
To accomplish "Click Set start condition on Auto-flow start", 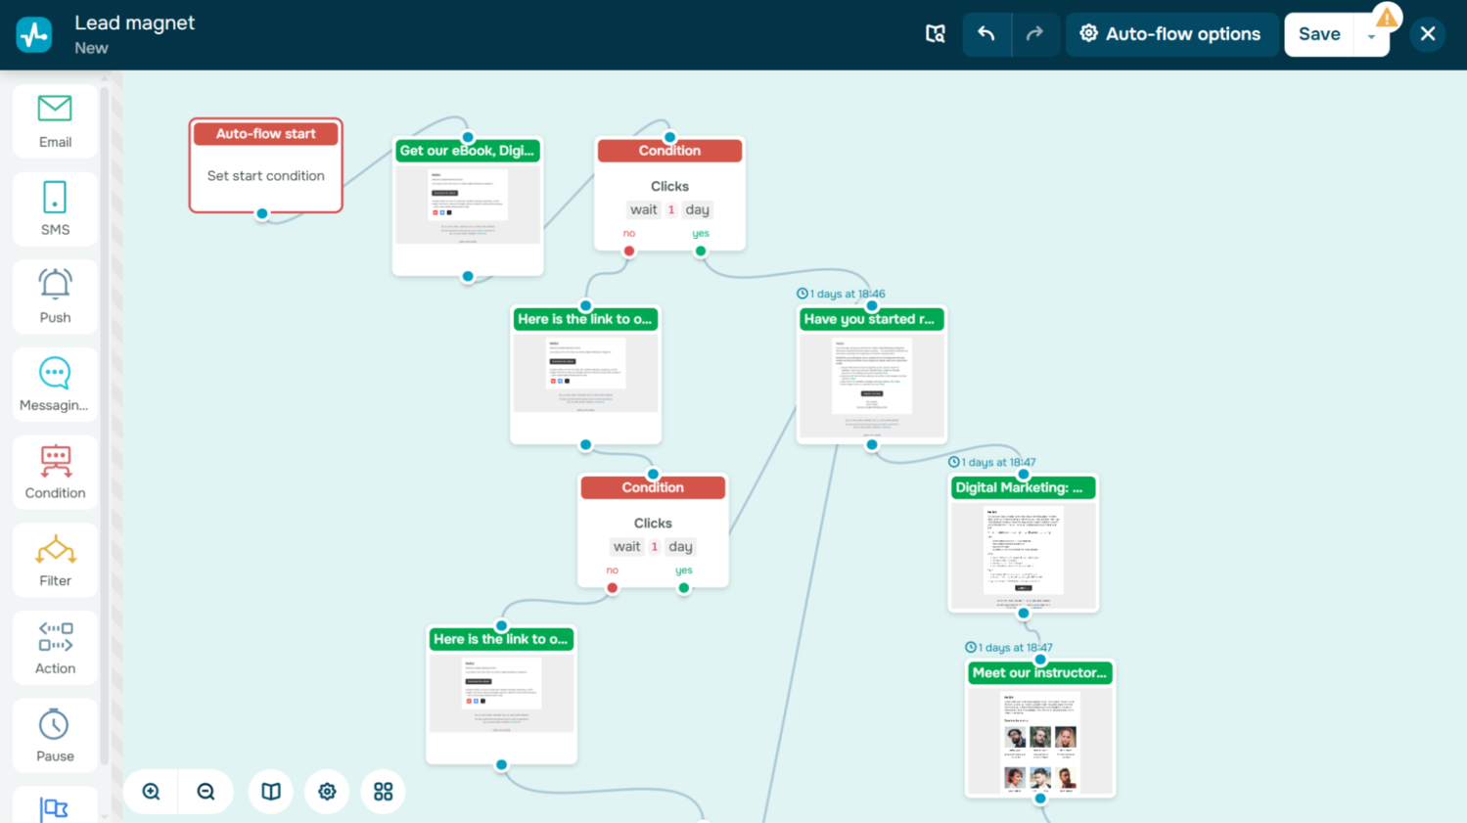I will [x=265, y=175].
